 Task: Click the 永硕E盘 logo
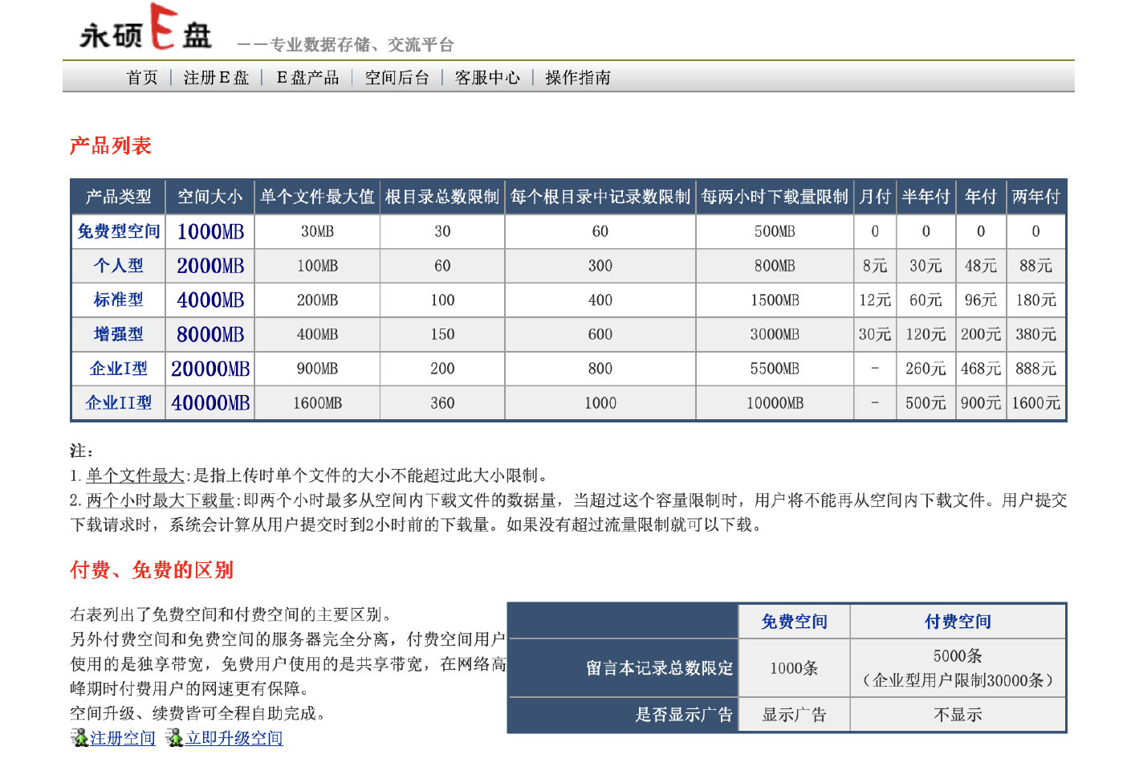tap(146, 29)
